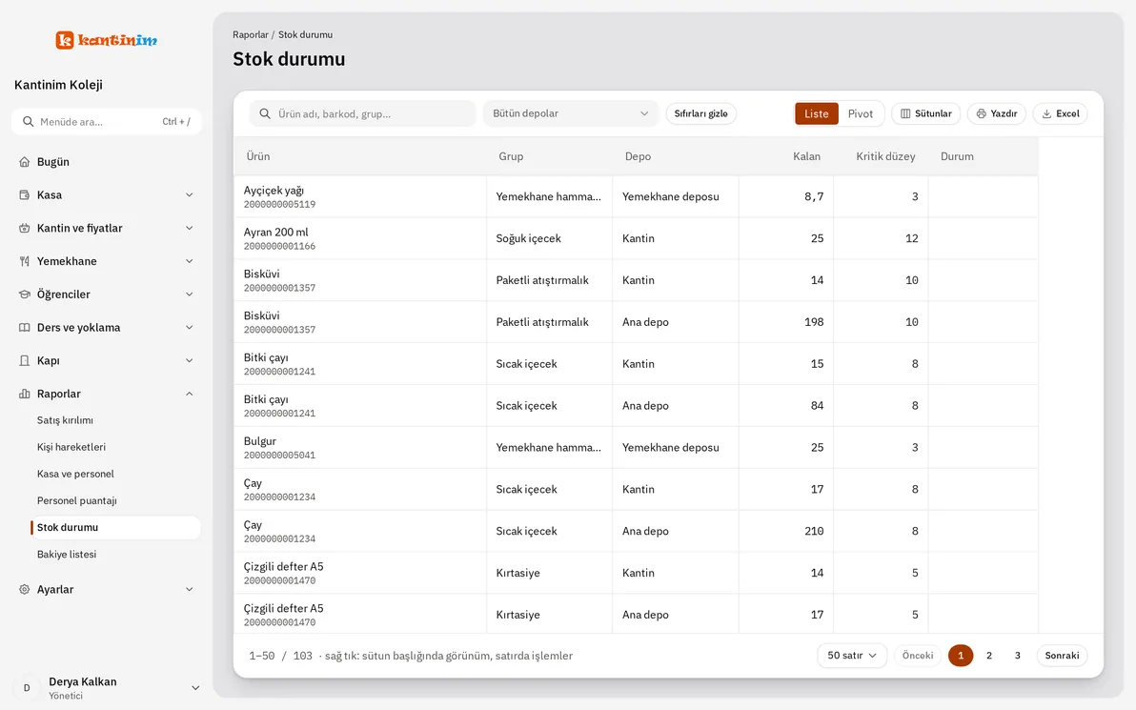The width and height of the screenshot is (1136, 710).
Task: Open the 50 satır page size dropdown
Action: [852, 656]
